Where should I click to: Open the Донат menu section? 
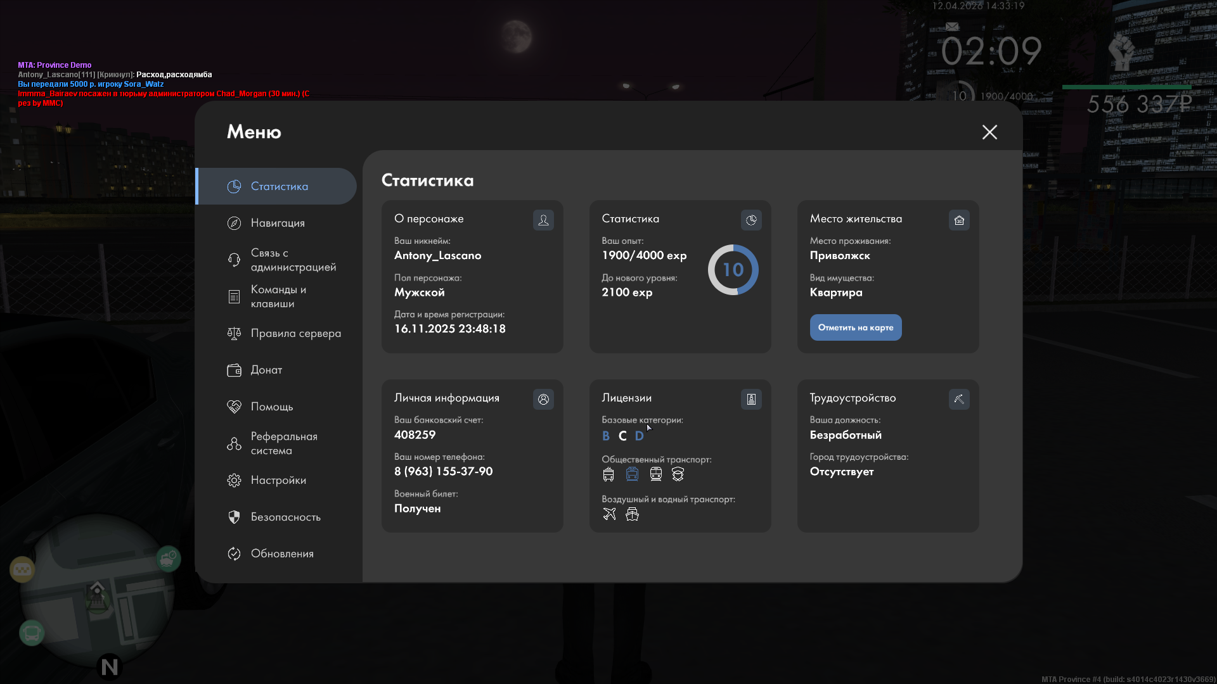click(266, 370)
